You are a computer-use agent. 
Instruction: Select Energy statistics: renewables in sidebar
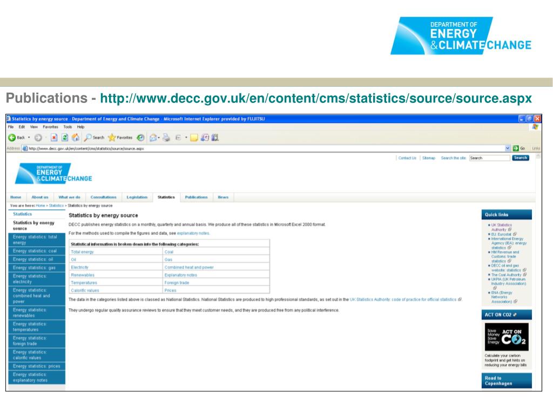[37, 313]
